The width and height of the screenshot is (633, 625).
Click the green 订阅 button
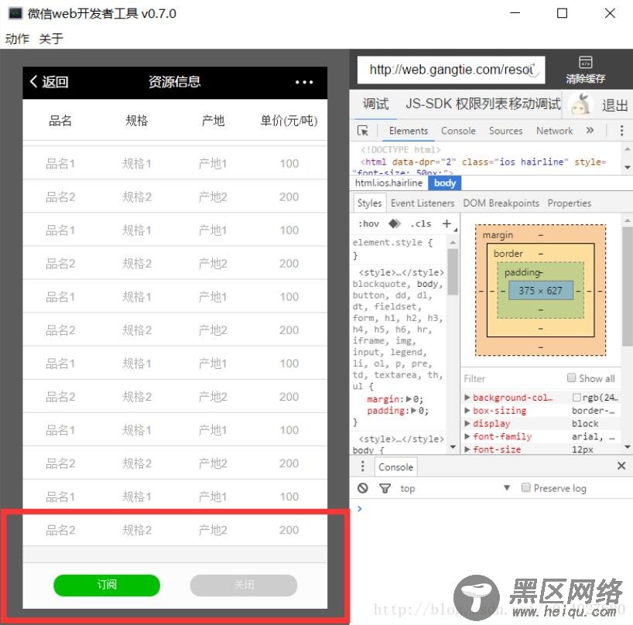(x=107, y=585)
